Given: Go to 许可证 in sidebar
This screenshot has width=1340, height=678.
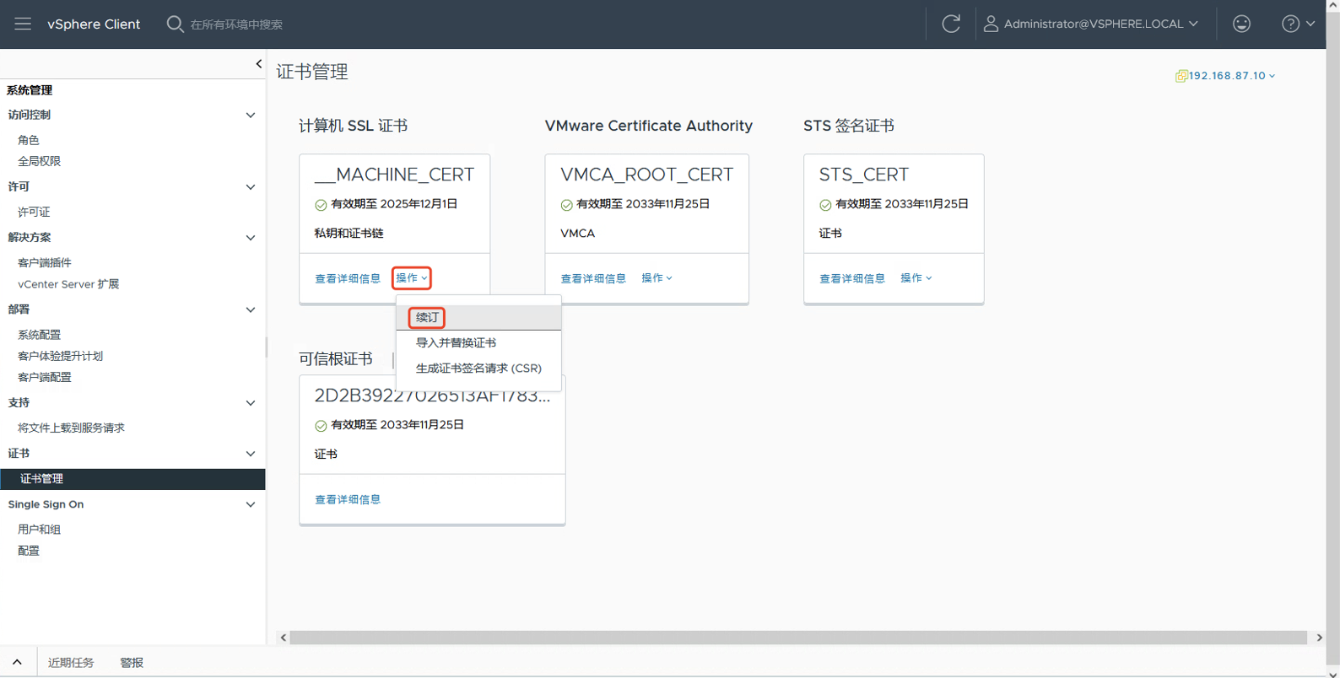Looking at the screenshot, I should [34, 212].
